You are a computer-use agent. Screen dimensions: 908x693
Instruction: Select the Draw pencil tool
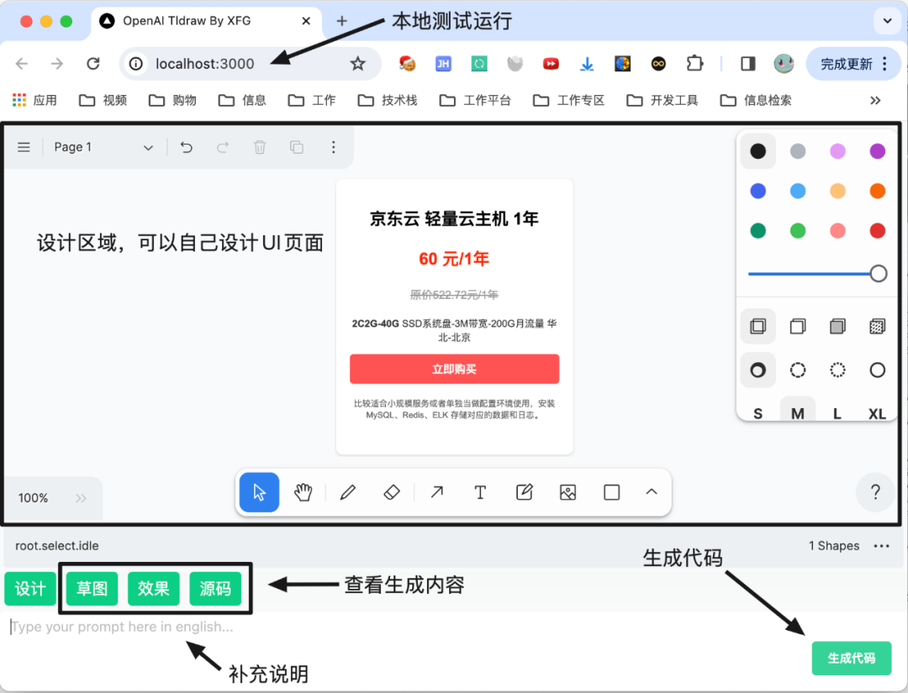pyautogui.click(x=347, y=492)
